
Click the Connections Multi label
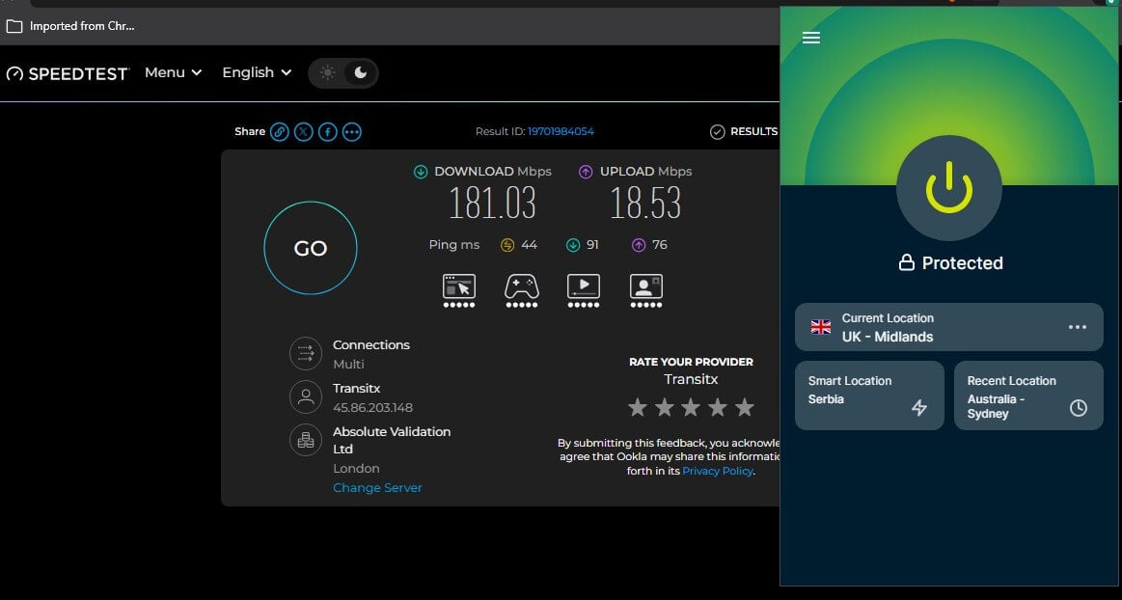348,364
